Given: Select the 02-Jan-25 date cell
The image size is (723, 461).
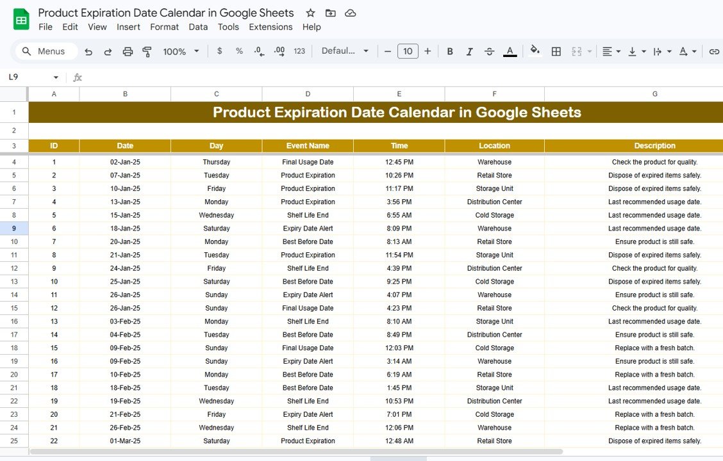Looking at the screenshot, I should 125,162.
